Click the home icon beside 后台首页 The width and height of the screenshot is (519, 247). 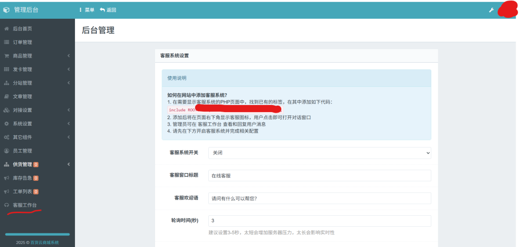7,29
